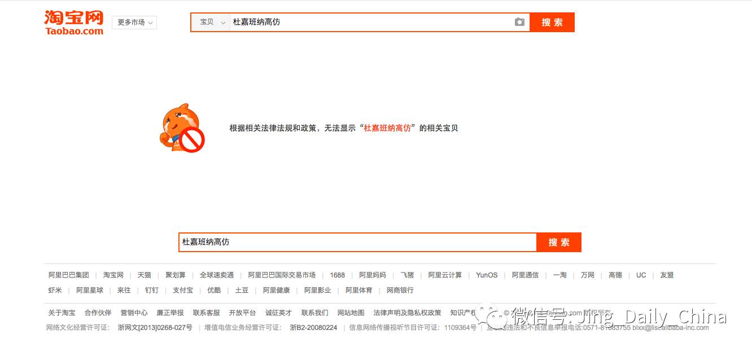Viewport: 752px width, 352px height.
Task: Open 开放平台 link
Action: 242,313
